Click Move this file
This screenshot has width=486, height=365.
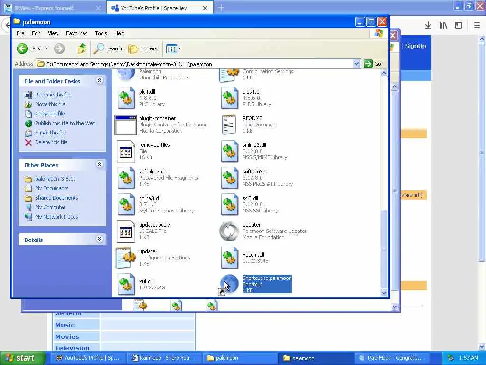pos(50,104)
